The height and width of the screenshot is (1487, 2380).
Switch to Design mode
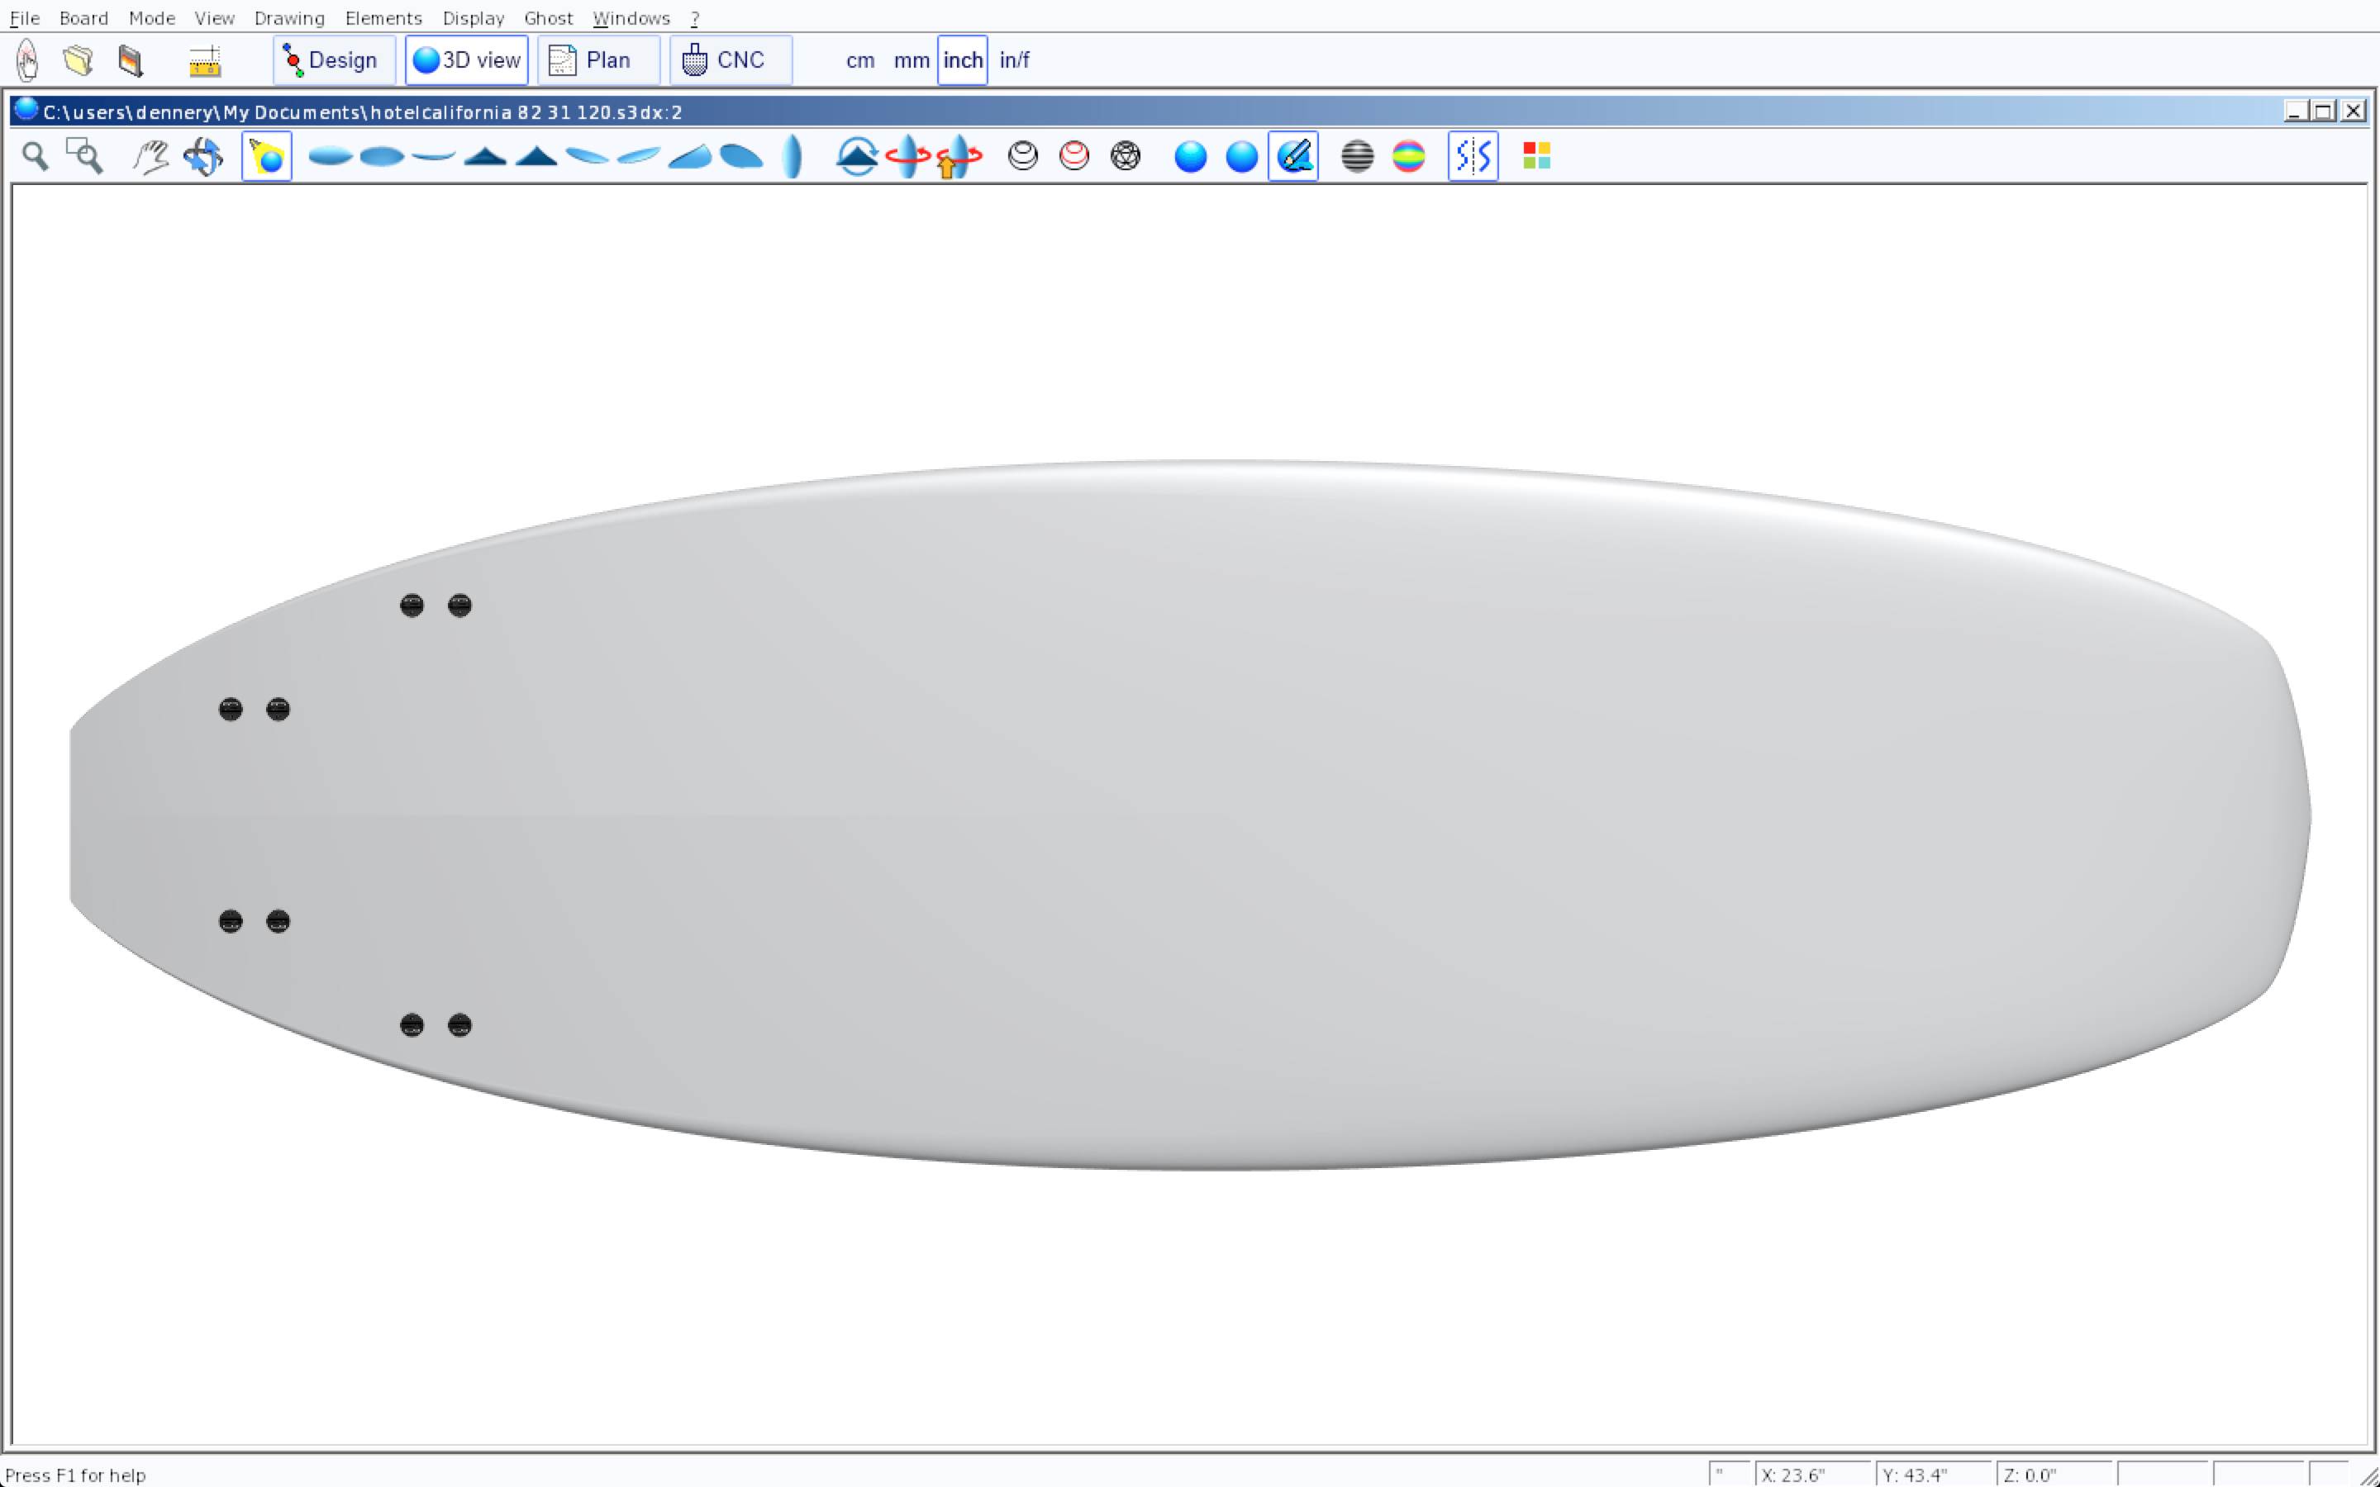point(333,61)
